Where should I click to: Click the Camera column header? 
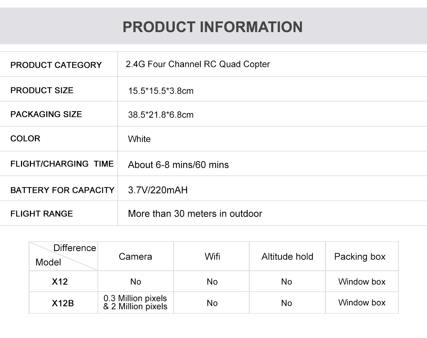(136, 256)
